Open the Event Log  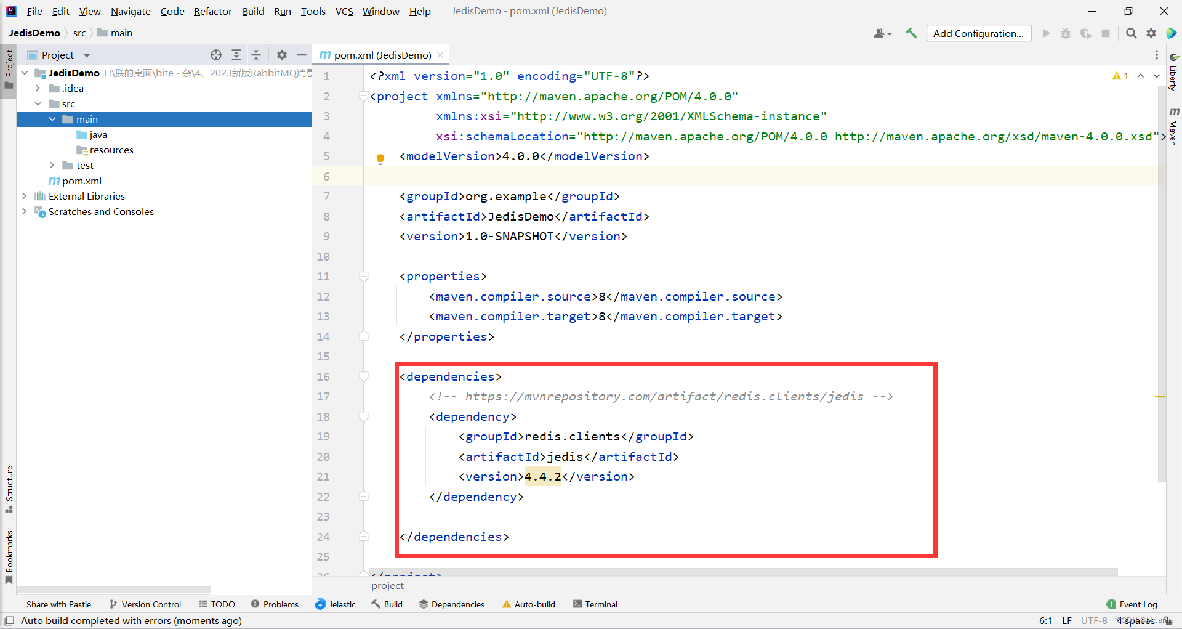click(x=1132, y=604)
